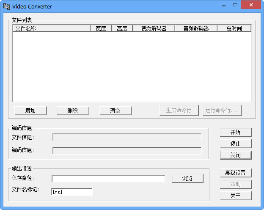Minimize the Video Converter window
The image size is (264, 210).
[x=224, y=6]
